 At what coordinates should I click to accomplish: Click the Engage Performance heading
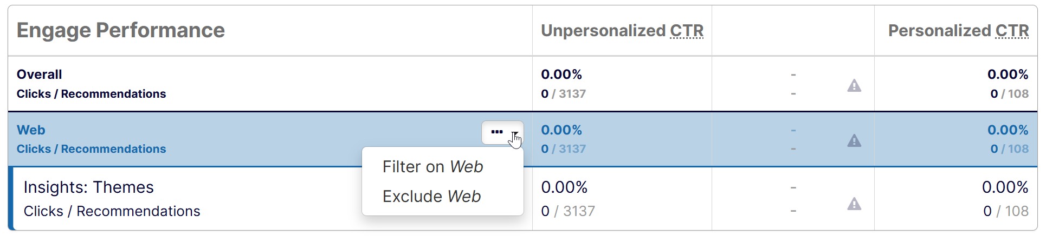click(x=120, y=30)
